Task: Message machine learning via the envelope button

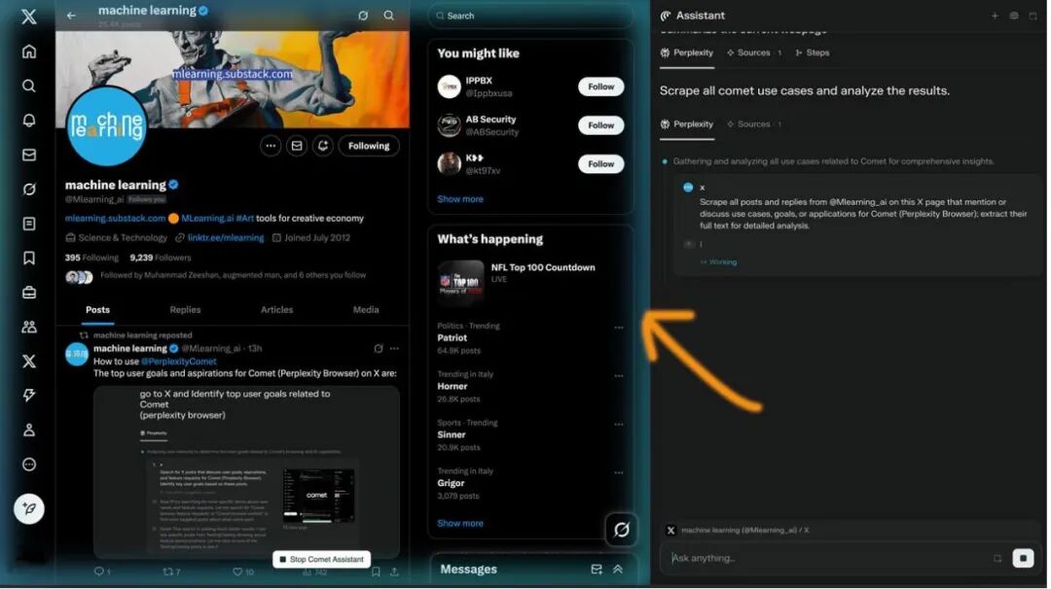Action: coord(297,146)
